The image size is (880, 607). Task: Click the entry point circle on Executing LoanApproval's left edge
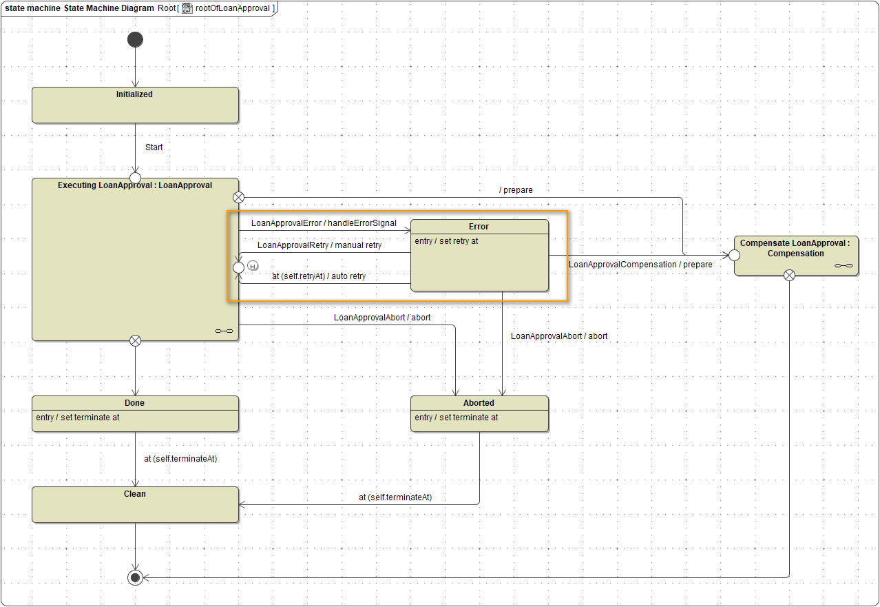click(238, 267)
